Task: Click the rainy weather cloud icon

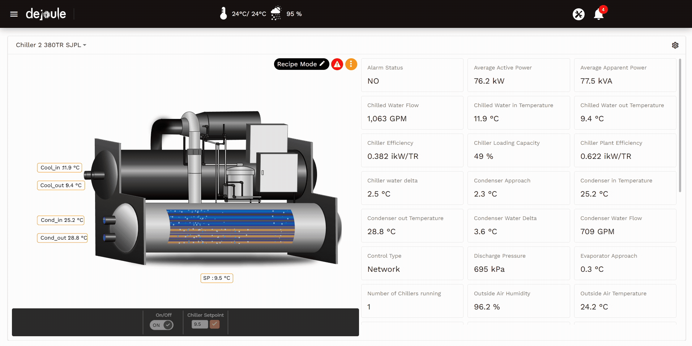Action: 276,13
